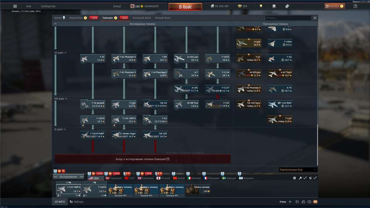Collapse the VII ранг section
The height and width of the screenshot is (208, 370).
60,53
